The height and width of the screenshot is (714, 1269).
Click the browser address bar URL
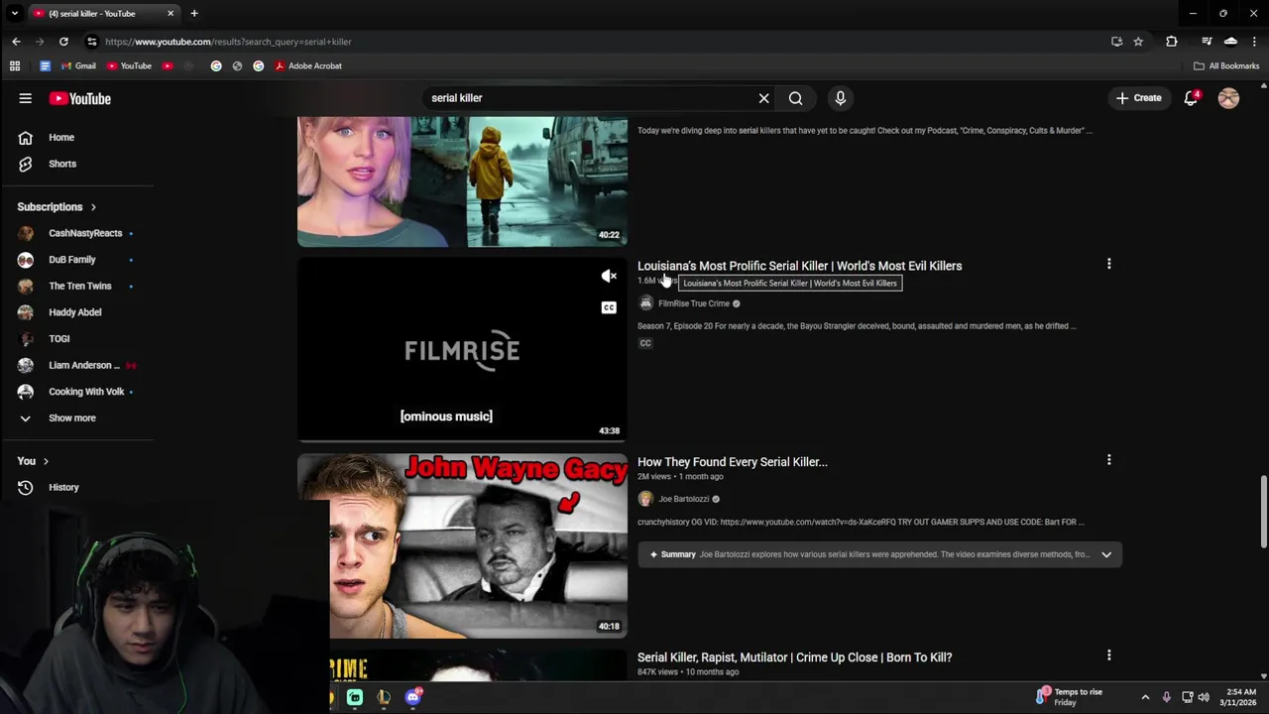coord(228,42)
